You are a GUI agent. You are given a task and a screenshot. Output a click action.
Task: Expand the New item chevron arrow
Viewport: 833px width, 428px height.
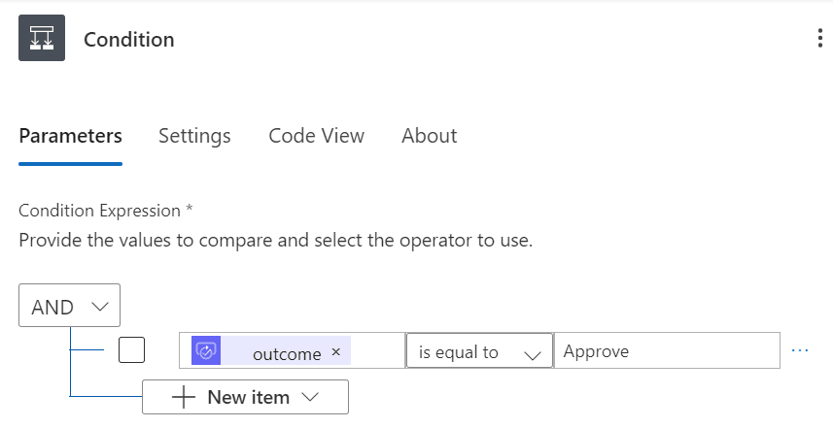(x=311, y=397)
